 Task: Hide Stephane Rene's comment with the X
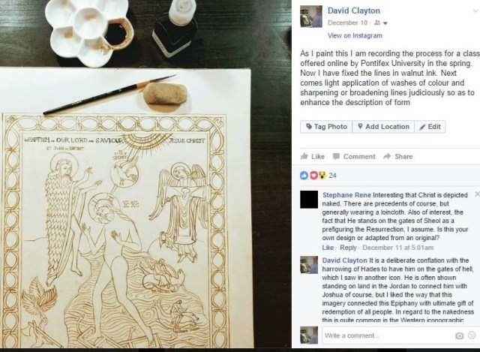(x=477, y=194)
